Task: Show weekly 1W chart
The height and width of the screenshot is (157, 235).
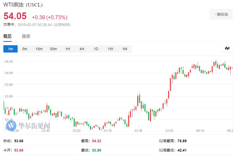Action: pos(110,49)
